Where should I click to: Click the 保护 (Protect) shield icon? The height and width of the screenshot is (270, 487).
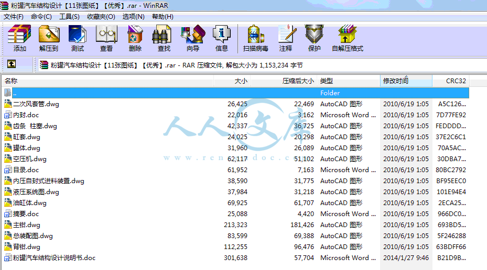pos(314,34)
